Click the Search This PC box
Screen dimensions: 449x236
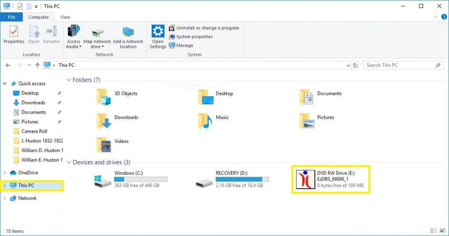[x=403, y=66]
